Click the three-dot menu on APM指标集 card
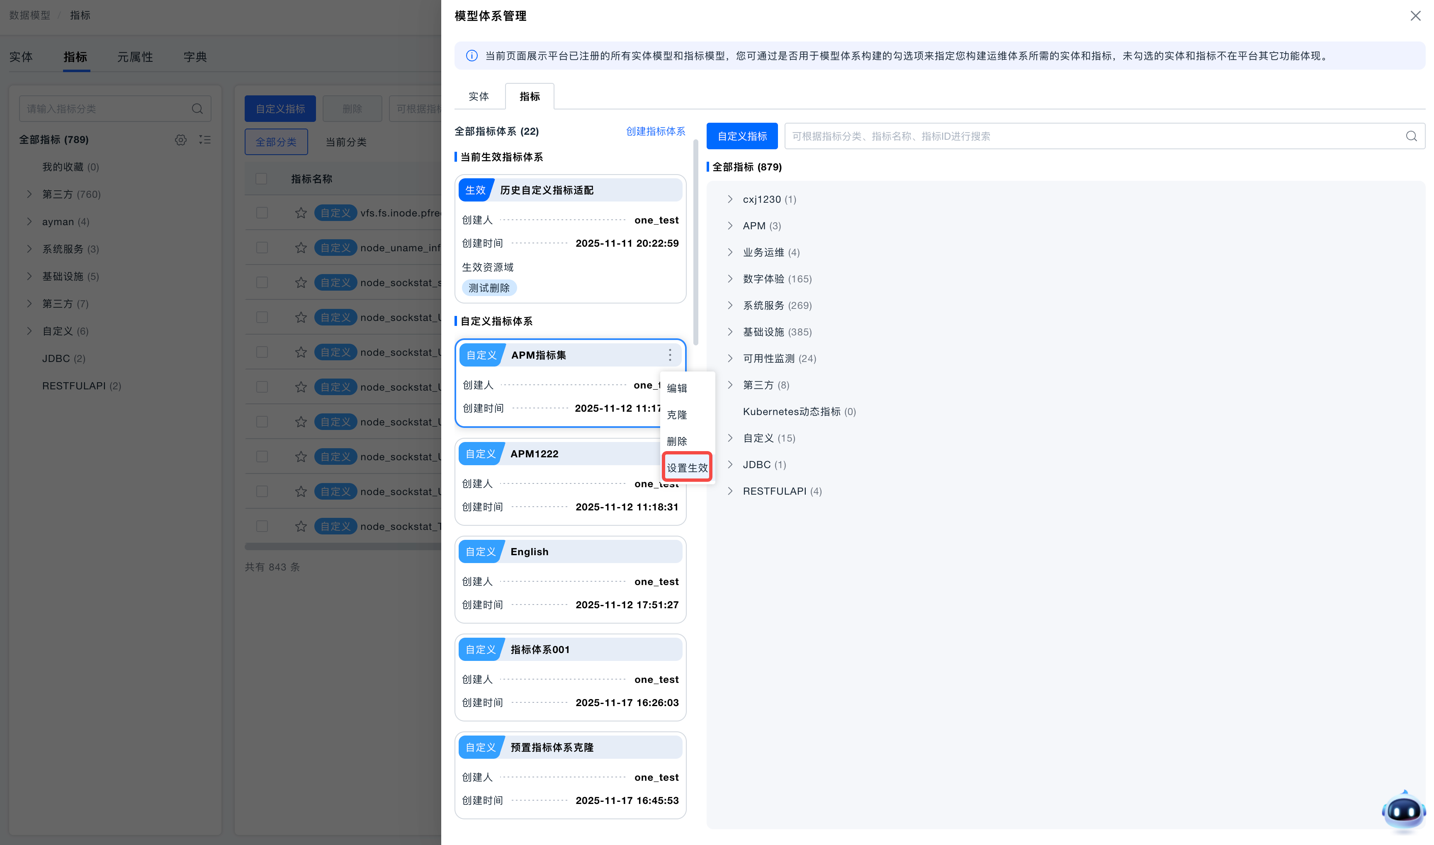This screenshot has height=845, width=1434. [x=670, y=355]
